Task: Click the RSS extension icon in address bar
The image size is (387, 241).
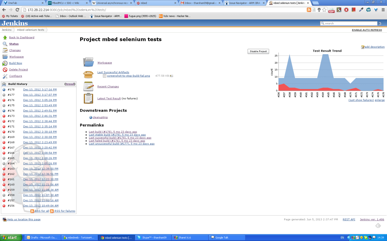Action: pyautogui.click(x=309, y=10)
